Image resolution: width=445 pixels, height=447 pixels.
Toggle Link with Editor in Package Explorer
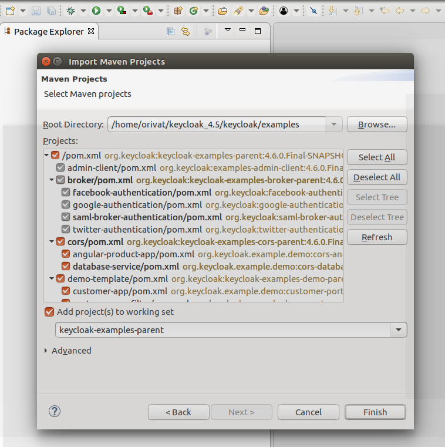click(x=186, y=32)
